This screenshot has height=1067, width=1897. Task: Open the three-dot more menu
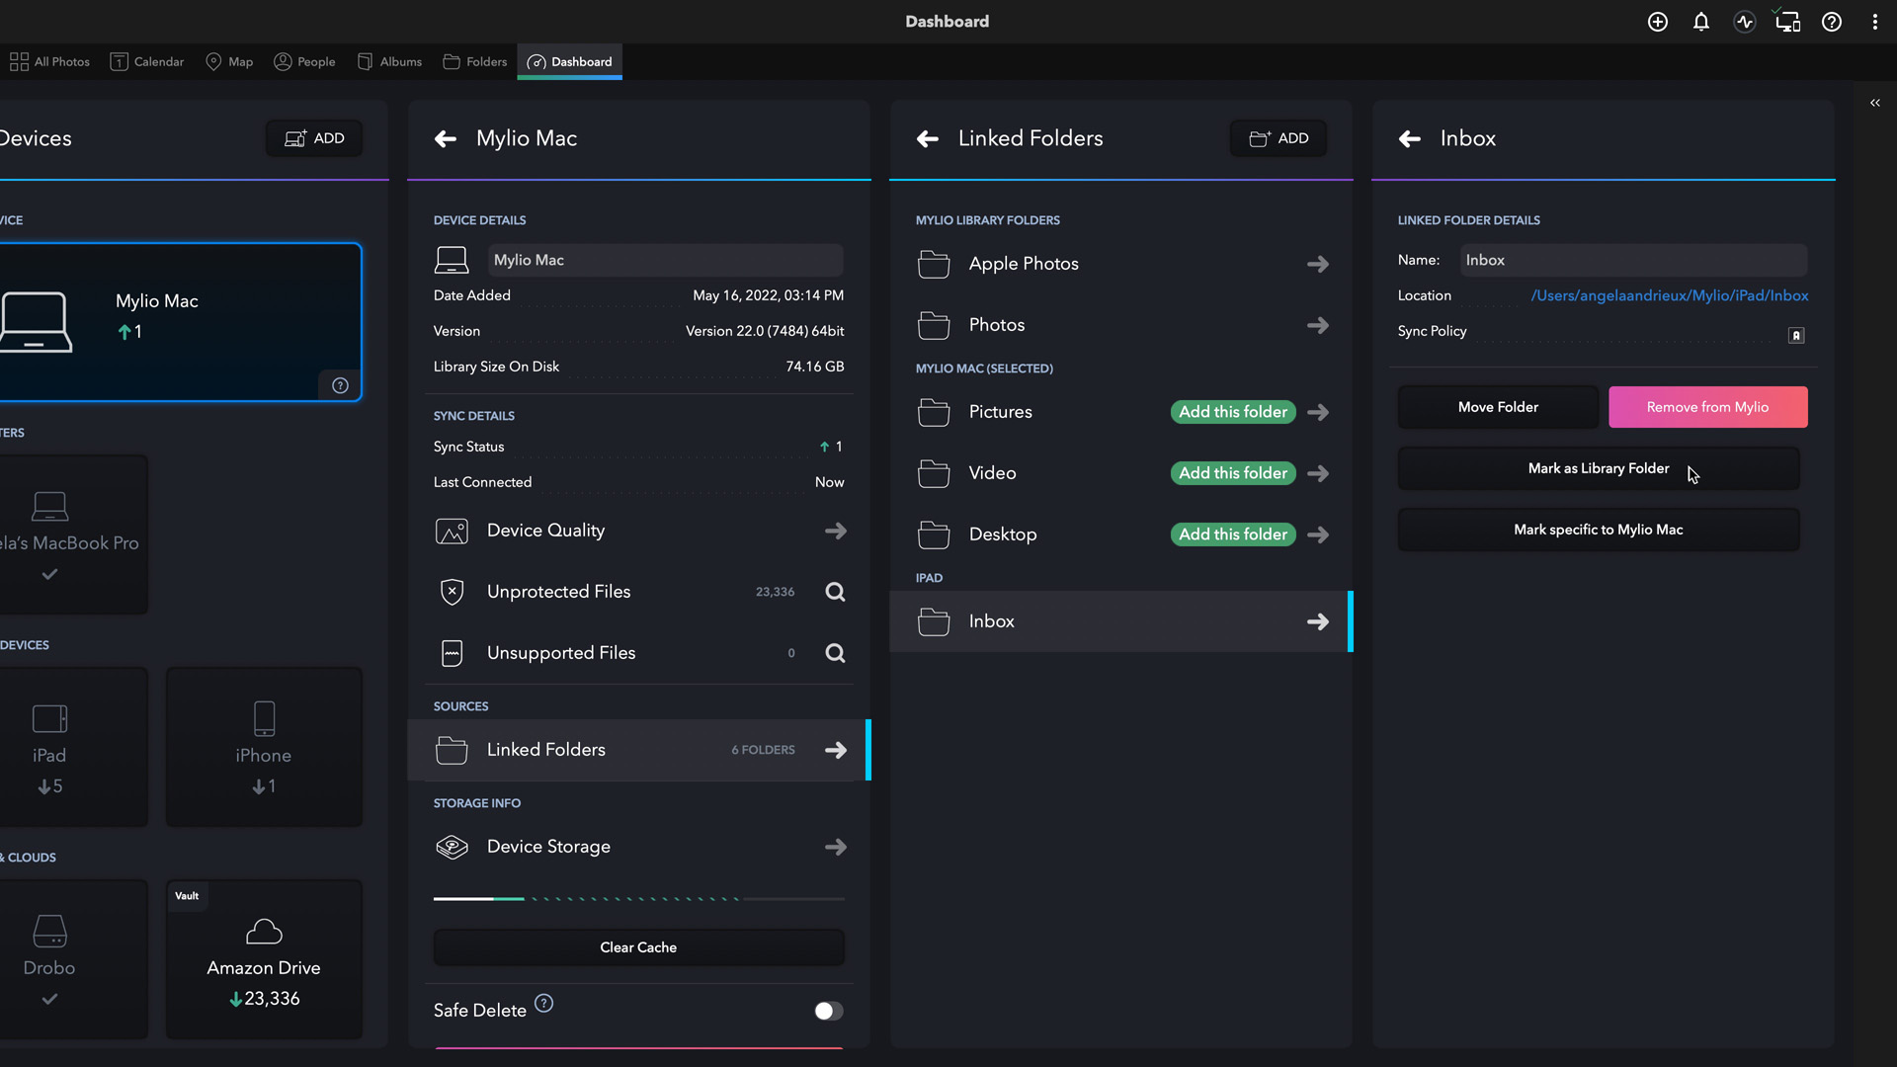click(x=1875, y=22)
